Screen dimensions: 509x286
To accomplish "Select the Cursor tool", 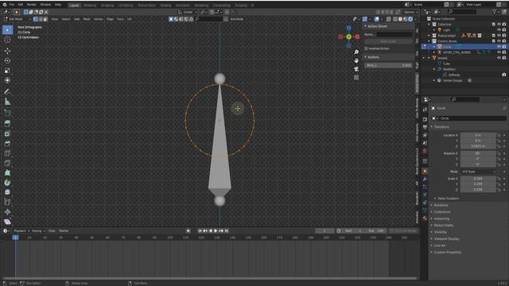I will click(x=7, y=40).
